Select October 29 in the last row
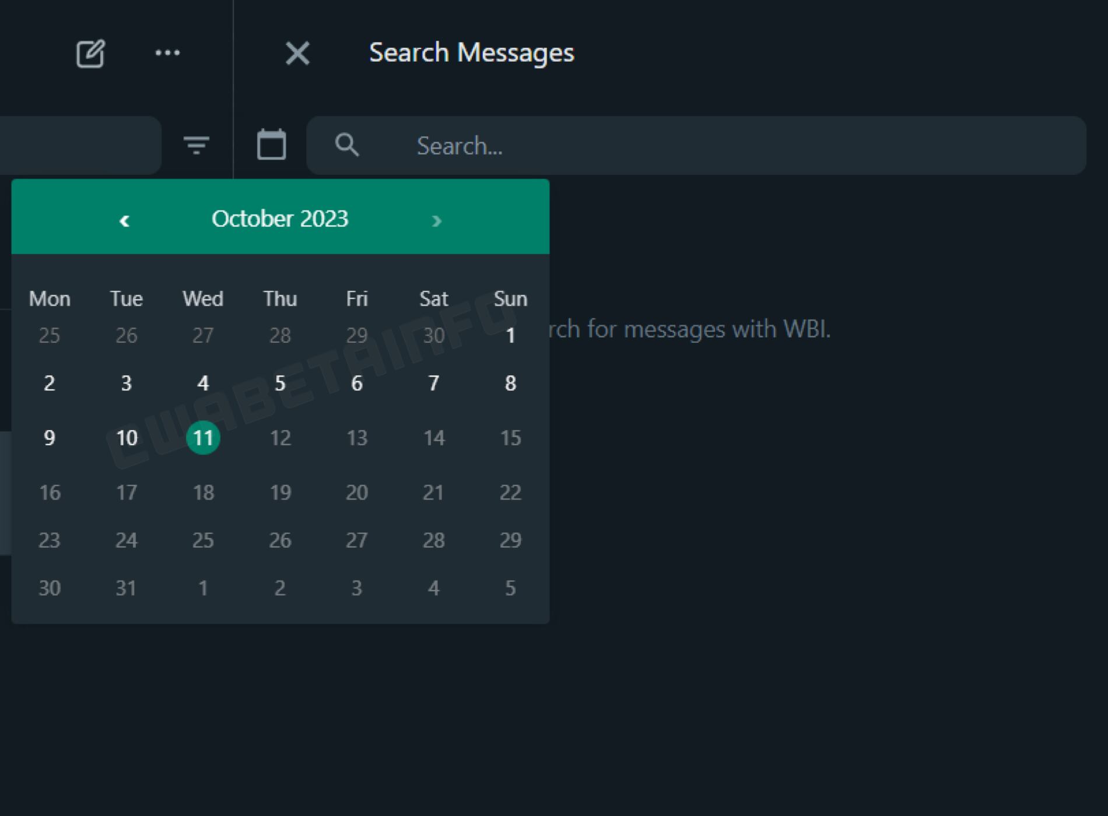This screenshot has height=816, width=1108. pos(510,540)
